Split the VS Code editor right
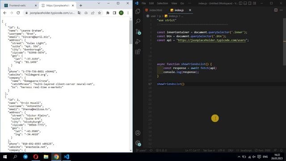This screenshot has height=161, width=286. pos(276,10)
